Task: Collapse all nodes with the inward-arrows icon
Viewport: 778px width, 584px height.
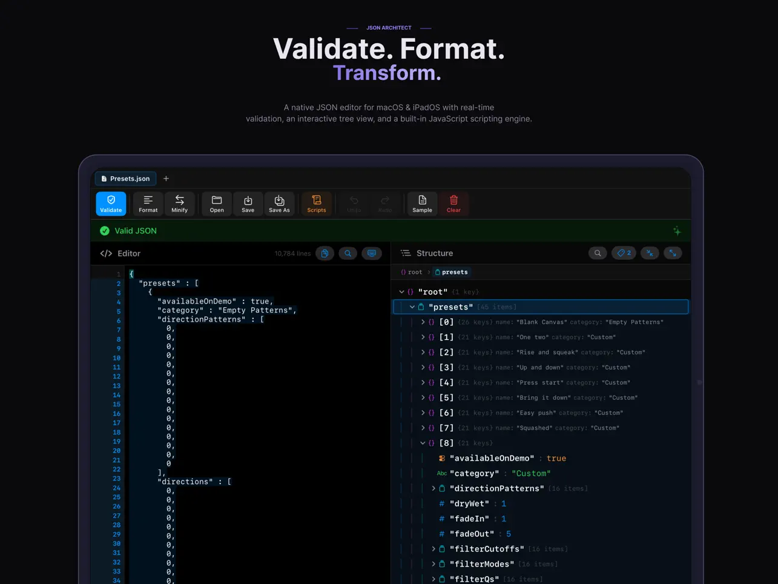Action: coord(649,253)
